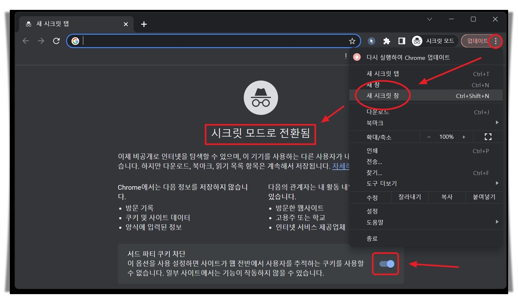Click the 방문한 웹사이트 list item
The width and height of the screenshot is (518, 304).
point(300,208)
